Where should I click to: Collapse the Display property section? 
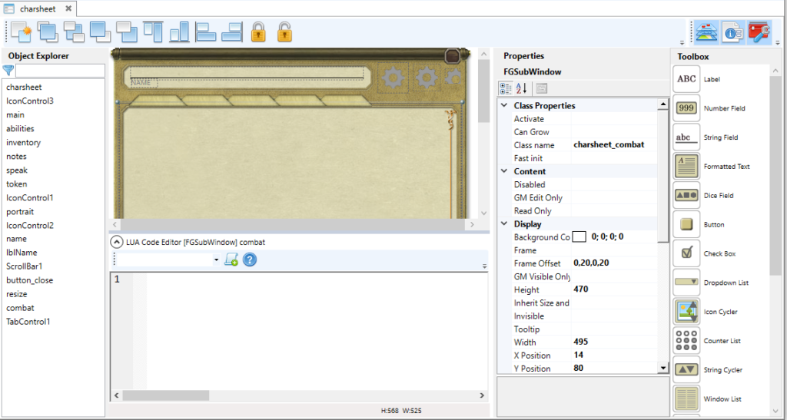tap(504, 224)
